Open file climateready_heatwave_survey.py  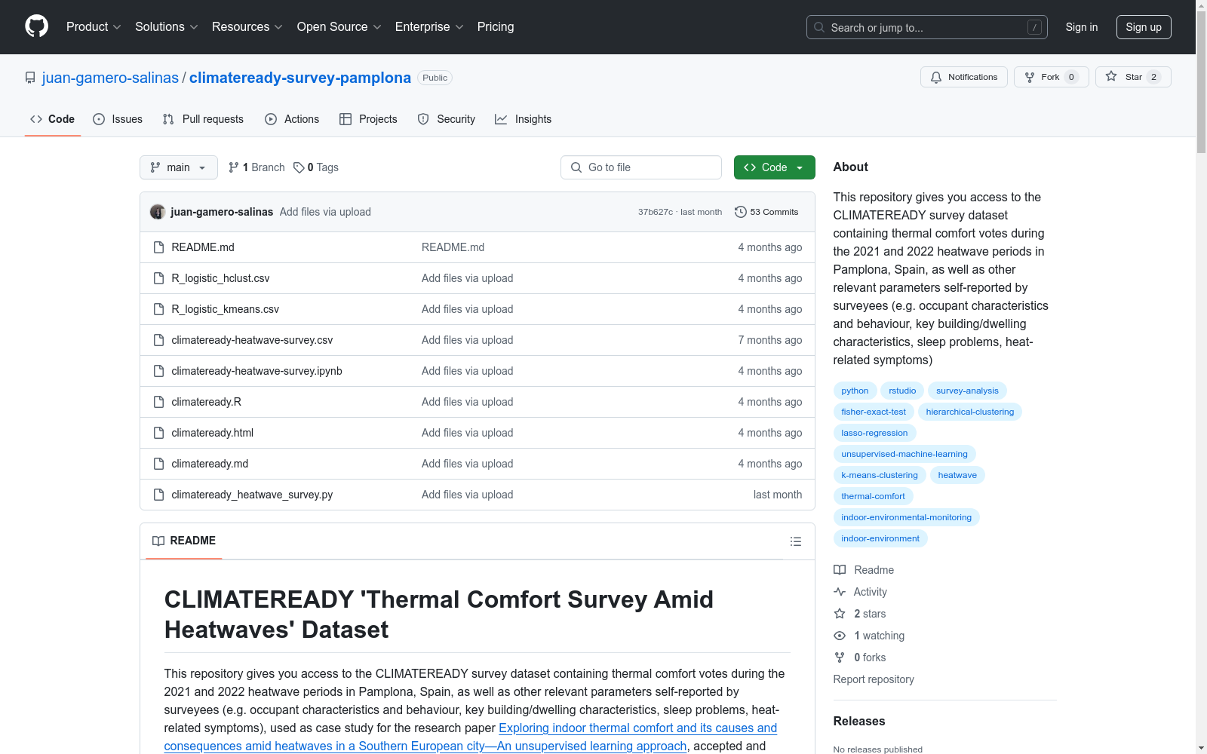(252, 495)
